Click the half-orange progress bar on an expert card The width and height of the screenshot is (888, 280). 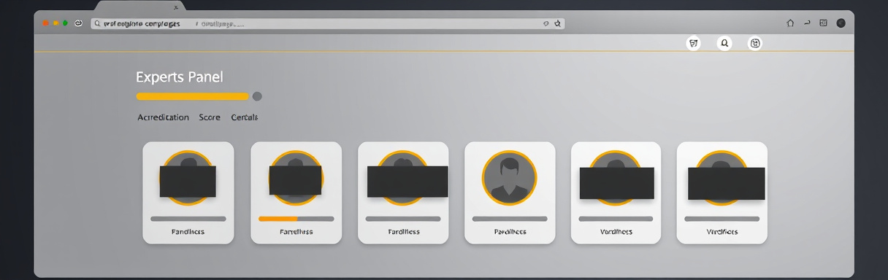pos(296,219)
